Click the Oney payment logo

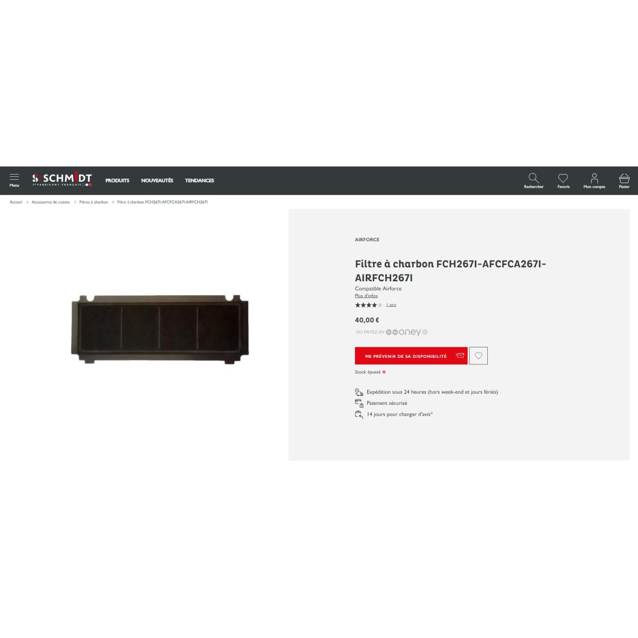[x=403, y=332]
